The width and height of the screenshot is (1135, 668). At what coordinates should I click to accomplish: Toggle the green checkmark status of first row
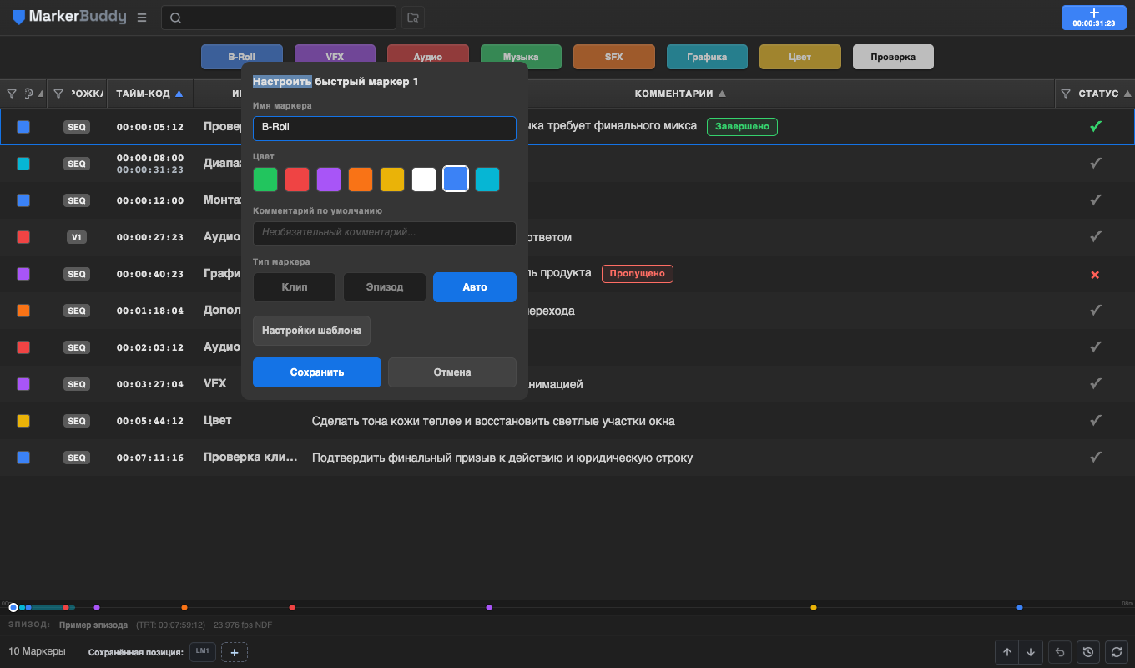1096,126
